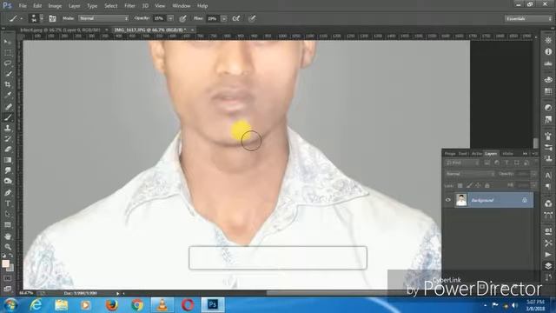Open the layer filter Kind dropdown
The image size is (556, 313).
pos(462,163)
